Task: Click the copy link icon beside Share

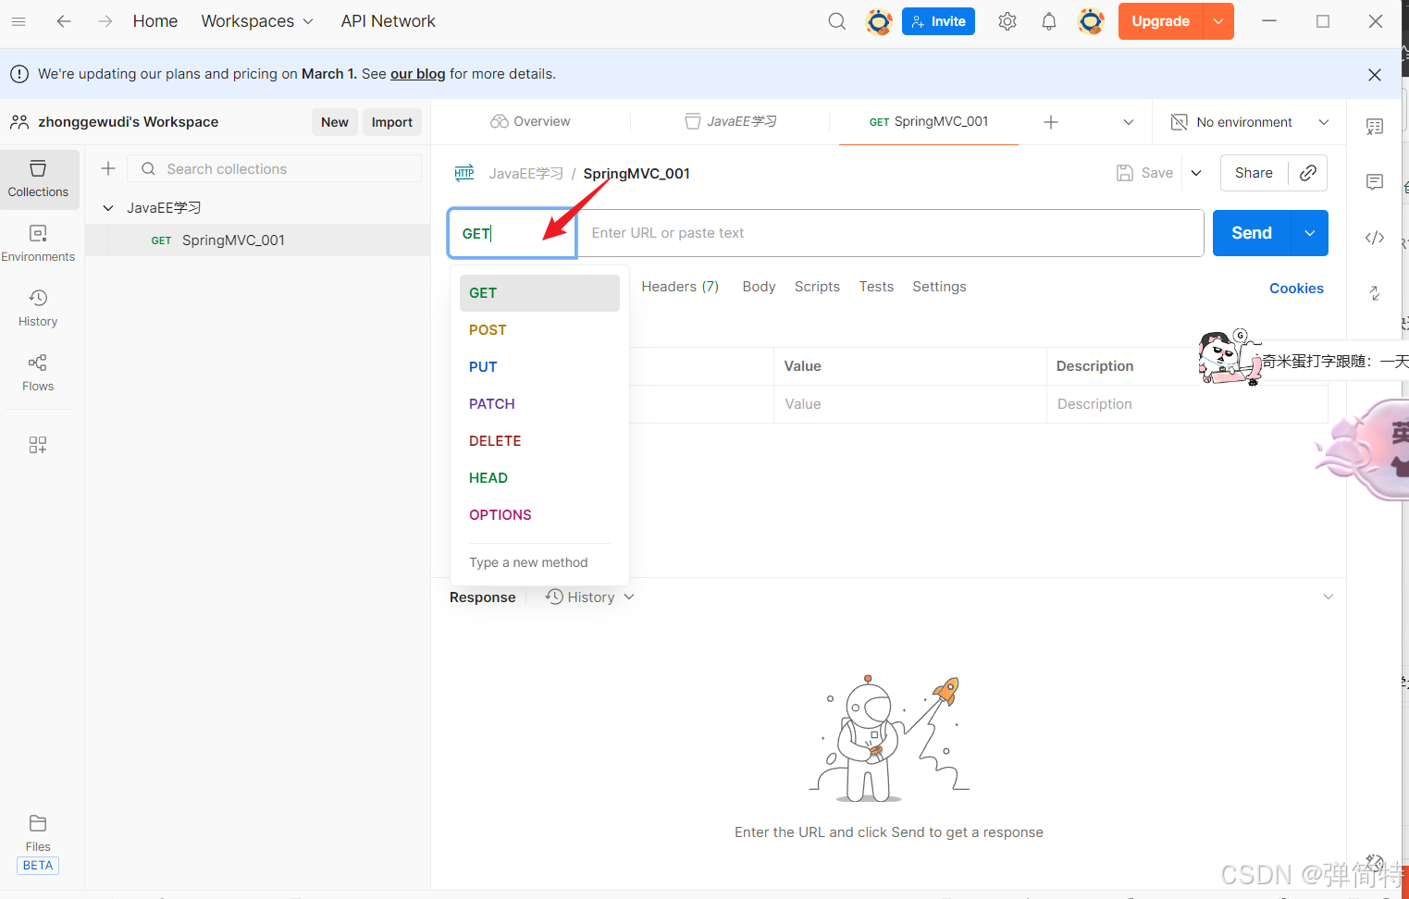Action: pyautogui.click(x=1308, y=173)
